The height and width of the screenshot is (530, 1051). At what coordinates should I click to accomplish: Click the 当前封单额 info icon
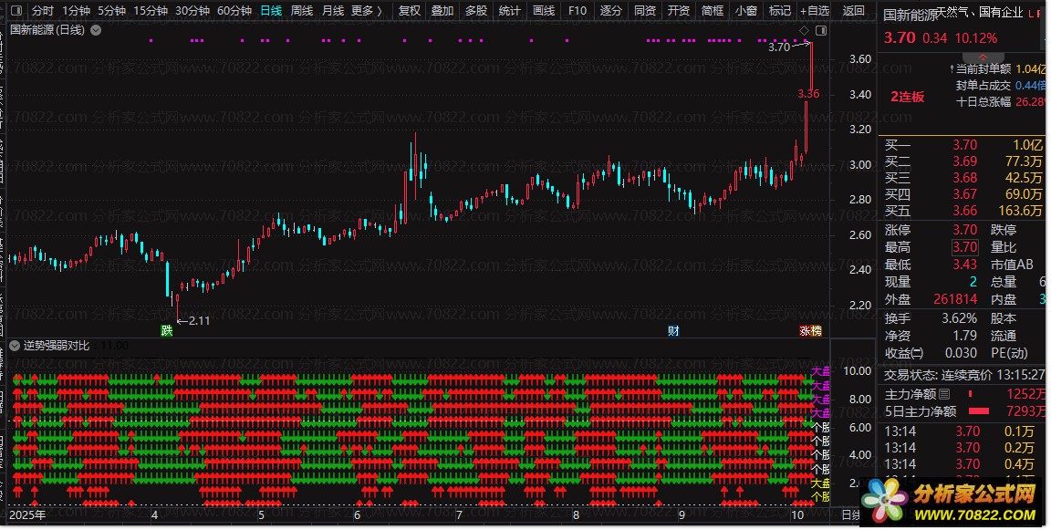point(952,69)
